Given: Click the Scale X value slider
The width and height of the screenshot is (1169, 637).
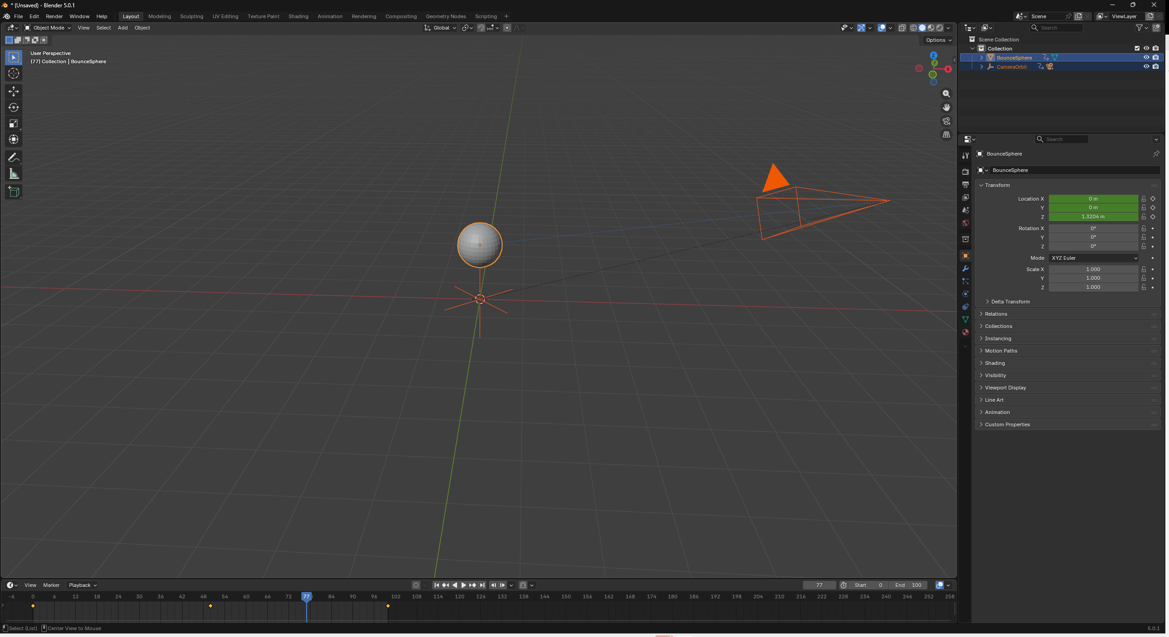Looking at the screenshot, I should pyautogui.click(x=1093, y=269).
